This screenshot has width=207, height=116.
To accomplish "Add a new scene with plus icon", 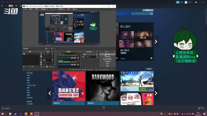I will [24, 67].
